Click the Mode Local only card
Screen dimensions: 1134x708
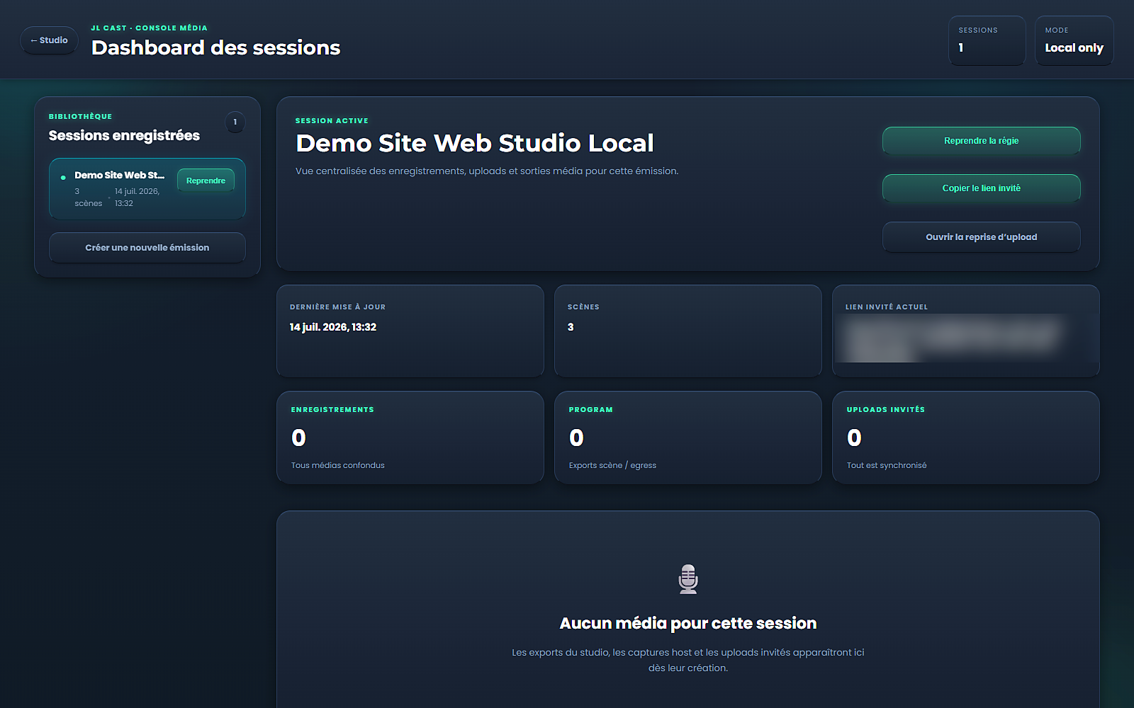pyautogui.click(x=1074, y=41)
